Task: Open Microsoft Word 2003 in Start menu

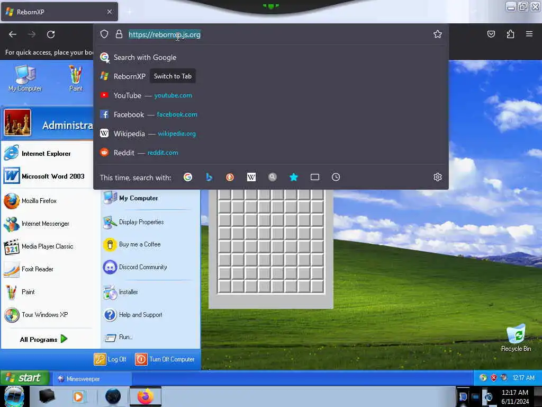Action: (47, 176)
